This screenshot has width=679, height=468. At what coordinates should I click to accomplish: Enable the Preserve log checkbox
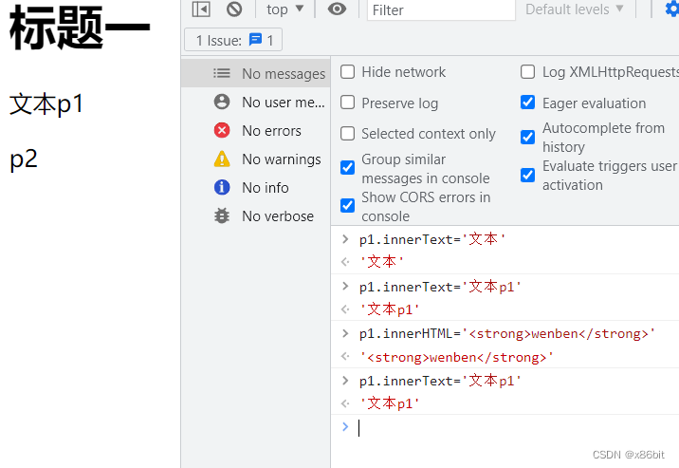coord(347,103)
